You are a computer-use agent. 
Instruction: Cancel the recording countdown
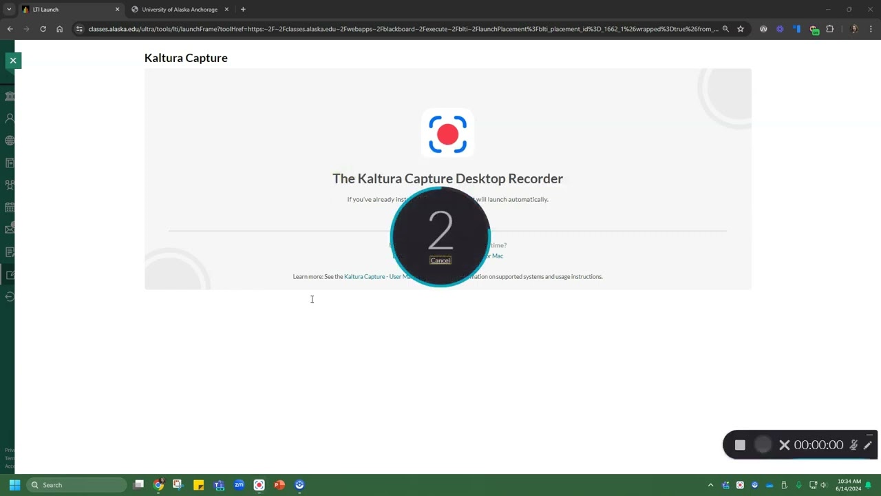tap(440, 260)
